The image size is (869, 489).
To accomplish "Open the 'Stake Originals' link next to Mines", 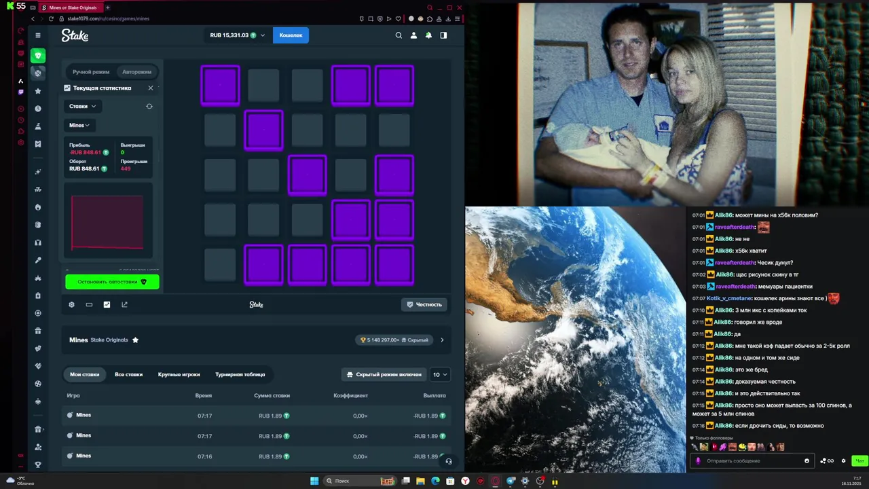I will point(109,340).
